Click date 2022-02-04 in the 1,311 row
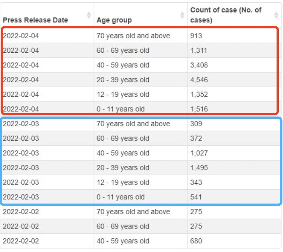Viewport: 283px width, 252px height. 21,50
